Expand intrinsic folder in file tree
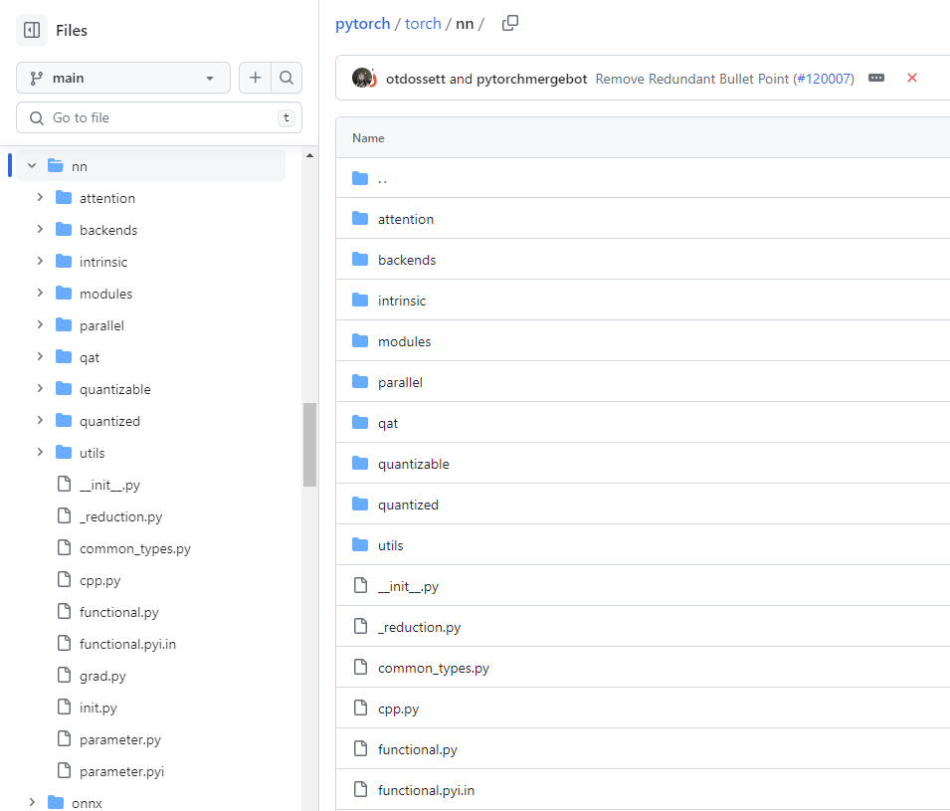The height and width of the screenshot is (811, 950). pos(40,262)
